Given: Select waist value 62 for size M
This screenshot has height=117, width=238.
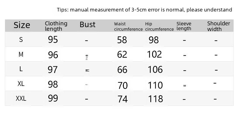Looking at the screenshot, I should [x=122, y=54].
